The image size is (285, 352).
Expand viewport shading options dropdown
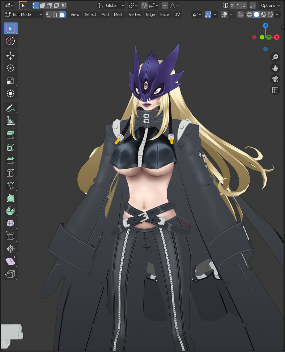[277, 14]
